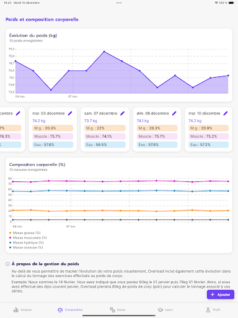Click Eau : 57.6% on dim. 08 card
This screenshot has height=318, width=238.
coord(157,145)
